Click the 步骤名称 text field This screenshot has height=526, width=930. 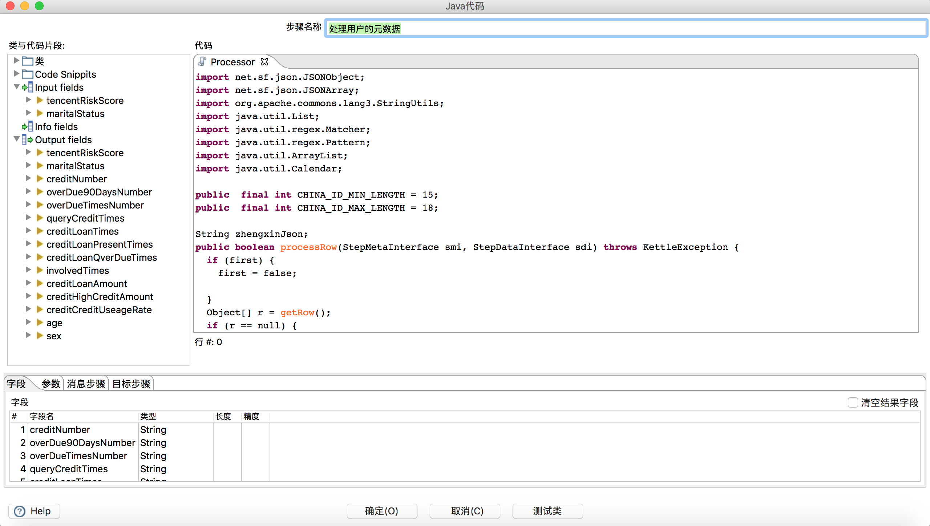[x=625, y=28]
